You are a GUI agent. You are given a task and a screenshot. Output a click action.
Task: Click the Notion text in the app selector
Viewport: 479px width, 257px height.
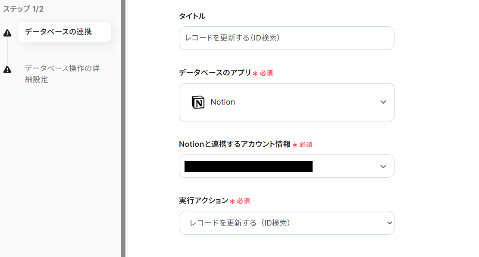pos(222,102)
